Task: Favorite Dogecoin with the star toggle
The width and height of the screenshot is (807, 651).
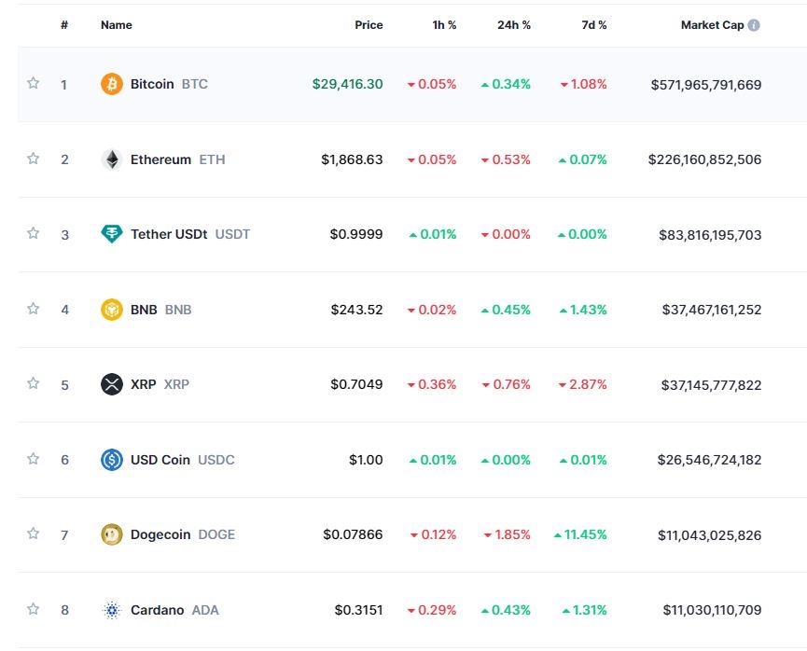Action: point(34,533)
